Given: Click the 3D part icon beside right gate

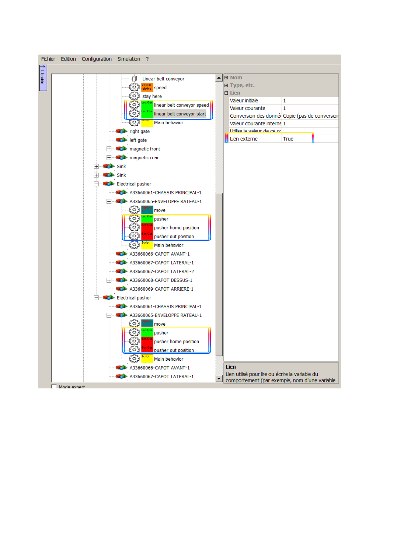Looking at the screenshot, I should coord(121,131).
